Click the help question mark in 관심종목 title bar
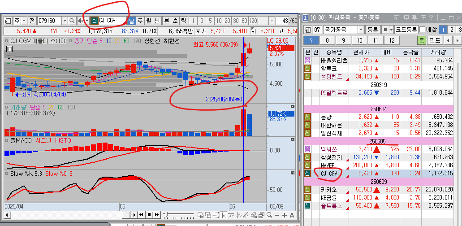 (431, 17)
